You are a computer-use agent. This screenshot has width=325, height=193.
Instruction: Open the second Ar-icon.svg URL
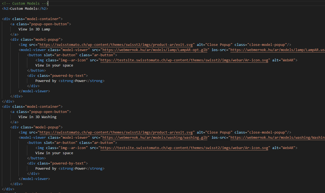click(184, 148)
